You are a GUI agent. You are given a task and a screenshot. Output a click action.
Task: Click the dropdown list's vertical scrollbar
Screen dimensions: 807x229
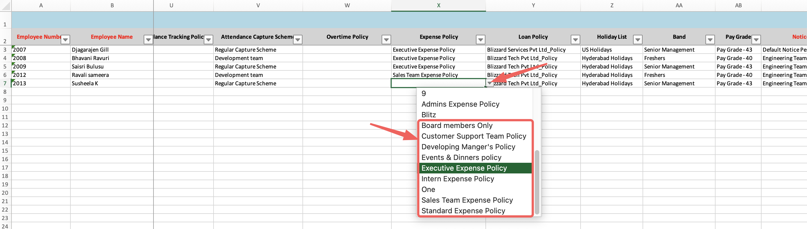tap(537, 182)
